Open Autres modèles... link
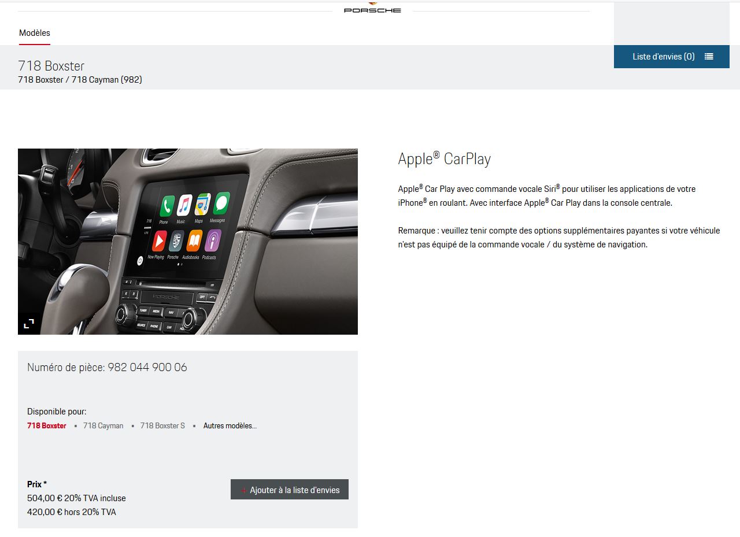The height and width of the screenshot is (537, 740). [x=230, y=425]
